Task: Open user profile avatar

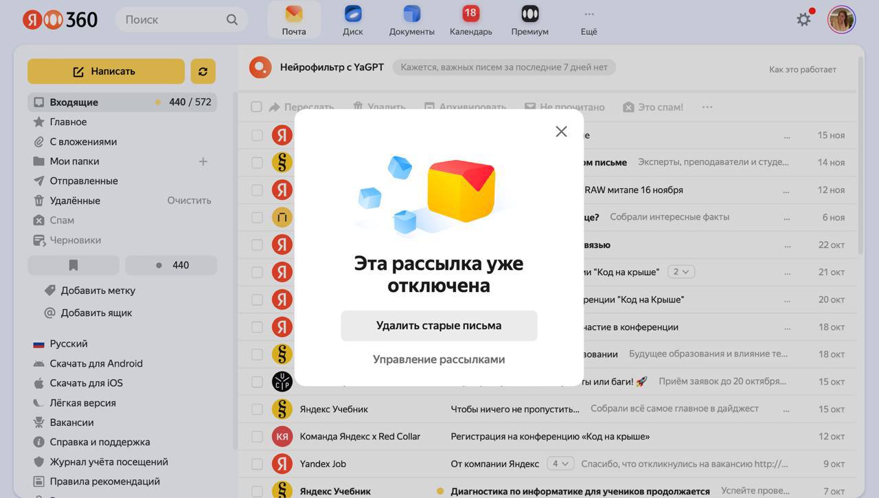Action: (x=841, y=20)
